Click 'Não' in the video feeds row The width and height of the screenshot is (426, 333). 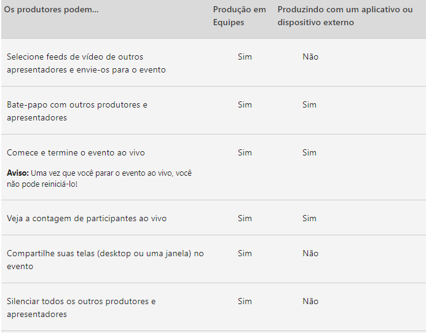click(310, 57)
